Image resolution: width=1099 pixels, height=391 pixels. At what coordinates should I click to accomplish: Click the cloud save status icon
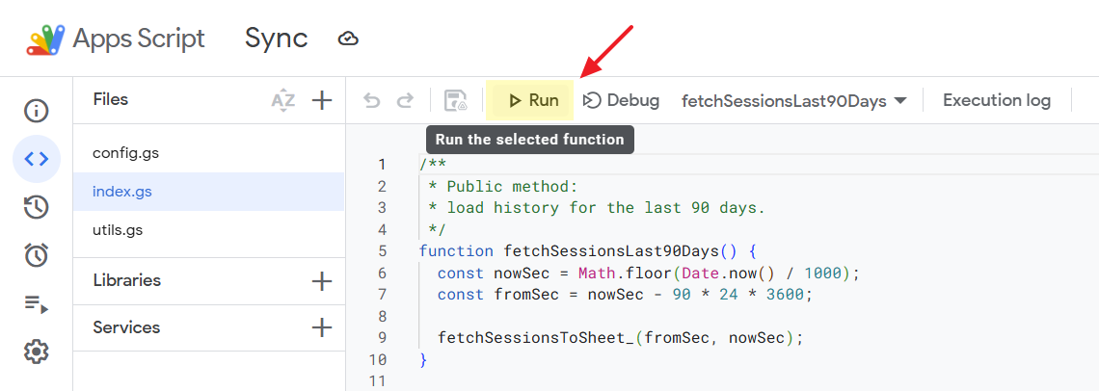click(348, 39)
